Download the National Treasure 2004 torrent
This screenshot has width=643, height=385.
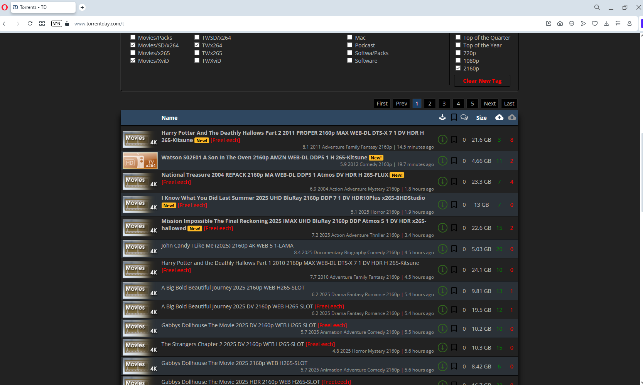click(442, 181)
